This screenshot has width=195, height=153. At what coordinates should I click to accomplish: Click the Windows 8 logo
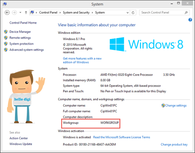click(146, 44)
